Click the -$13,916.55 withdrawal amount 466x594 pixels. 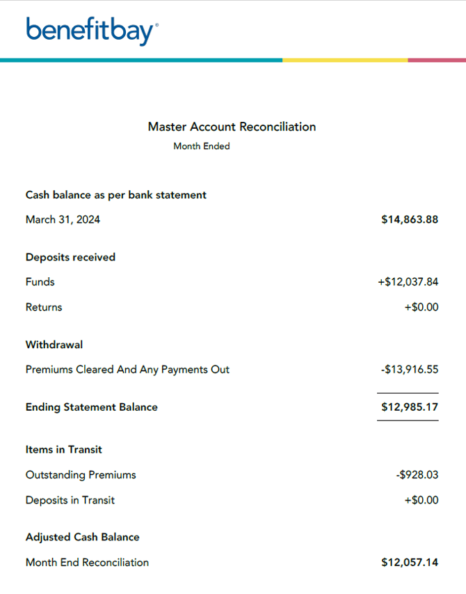[410, 370]
